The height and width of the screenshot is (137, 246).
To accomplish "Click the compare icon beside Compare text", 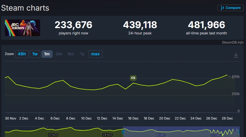I will 222,8.
